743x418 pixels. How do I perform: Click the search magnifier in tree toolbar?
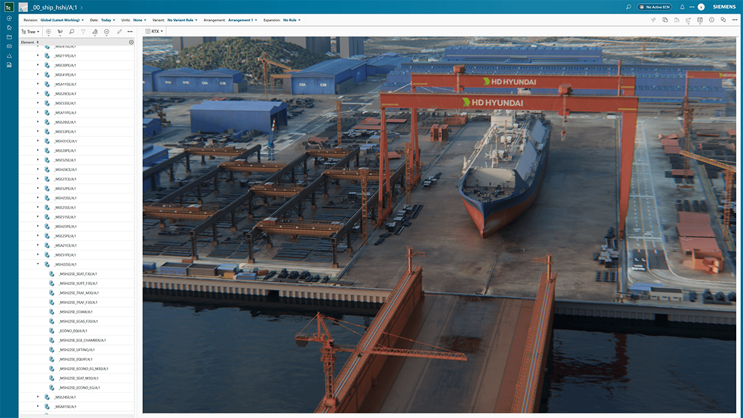[x=72, y=31]
